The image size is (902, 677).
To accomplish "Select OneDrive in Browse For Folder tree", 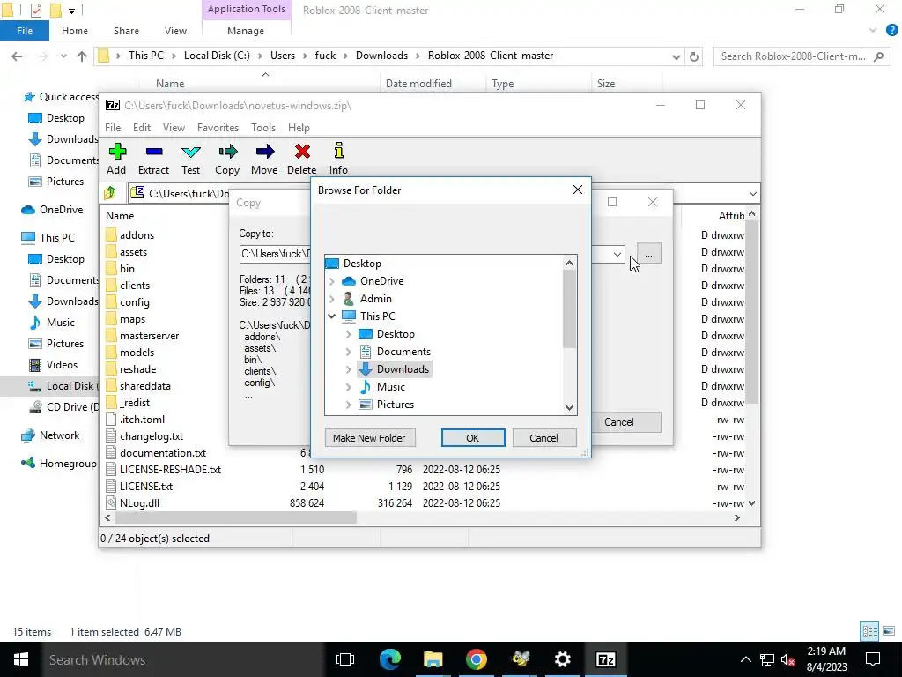I will point(382,281).
